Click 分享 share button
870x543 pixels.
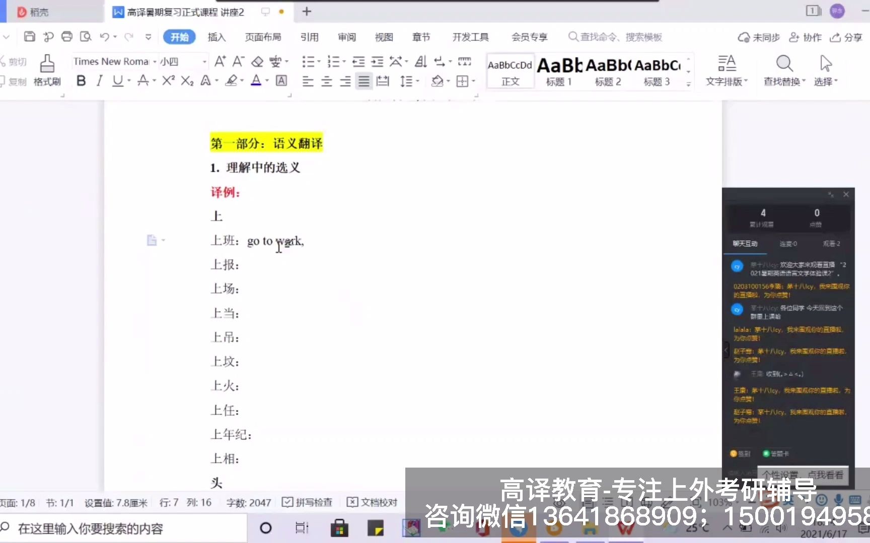pos(846,37)
